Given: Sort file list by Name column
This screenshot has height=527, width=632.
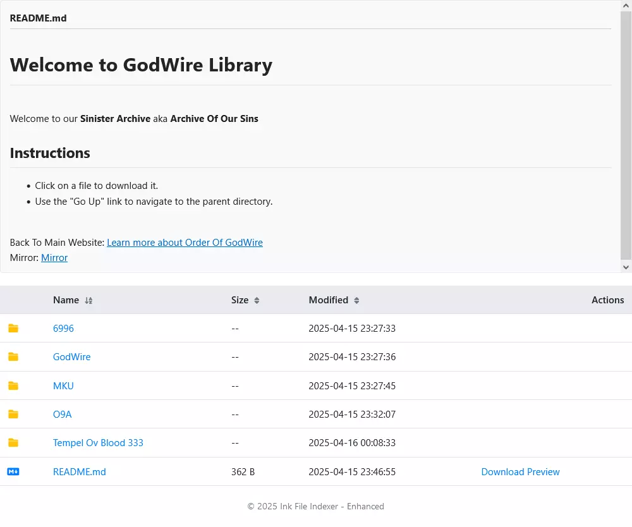Looking at the screenshot, I should click(88, 301).
